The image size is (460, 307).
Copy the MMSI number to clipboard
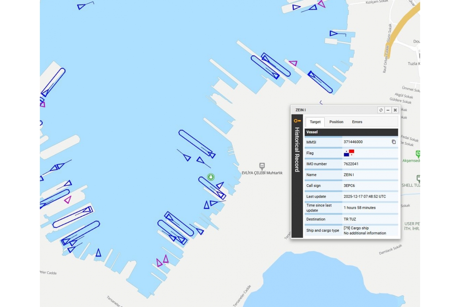(x=393, y=142)
